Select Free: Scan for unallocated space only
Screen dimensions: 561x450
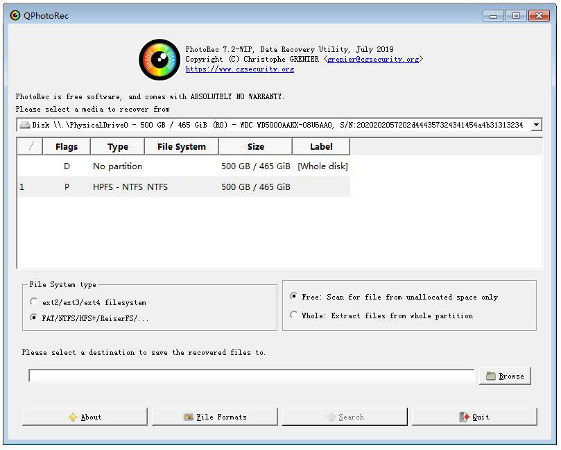(293, 297)
